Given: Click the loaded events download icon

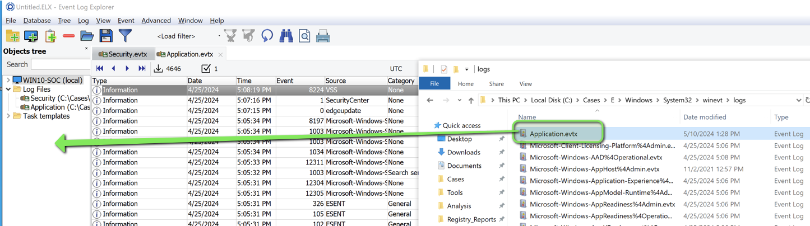Looking at the screenshot, I should click(x=158, y=68).
